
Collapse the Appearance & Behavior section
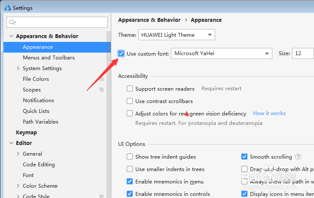[12, 36]
